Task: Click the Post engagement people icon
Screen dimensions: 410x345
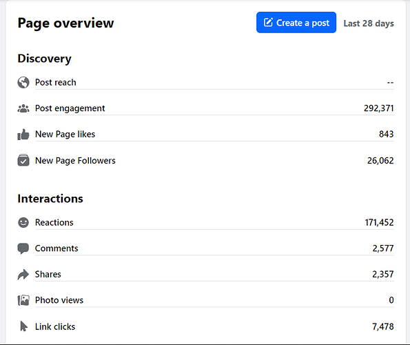Action: pos(23,108)
